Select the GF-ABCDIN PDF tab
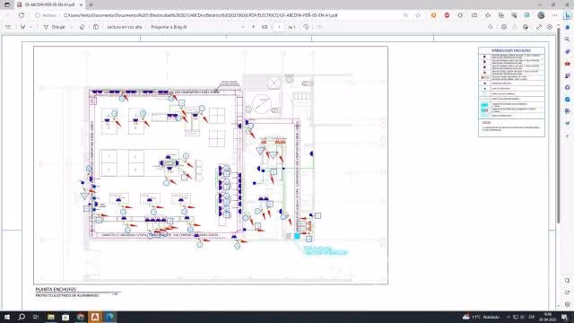This screenshot has width=574, height=323. tap(49, 4)
